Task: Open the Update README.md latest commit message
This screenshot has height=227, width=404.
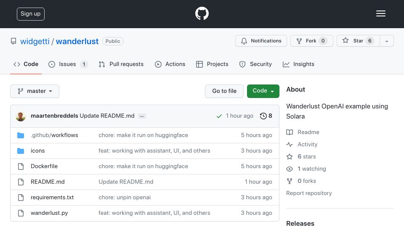Action: click(107, 116)
